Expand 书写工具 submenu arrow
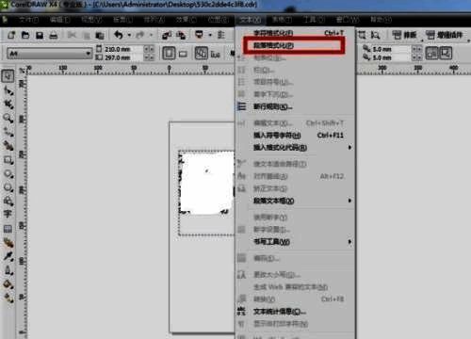471x339 pixels. click(x=349, y=242)
